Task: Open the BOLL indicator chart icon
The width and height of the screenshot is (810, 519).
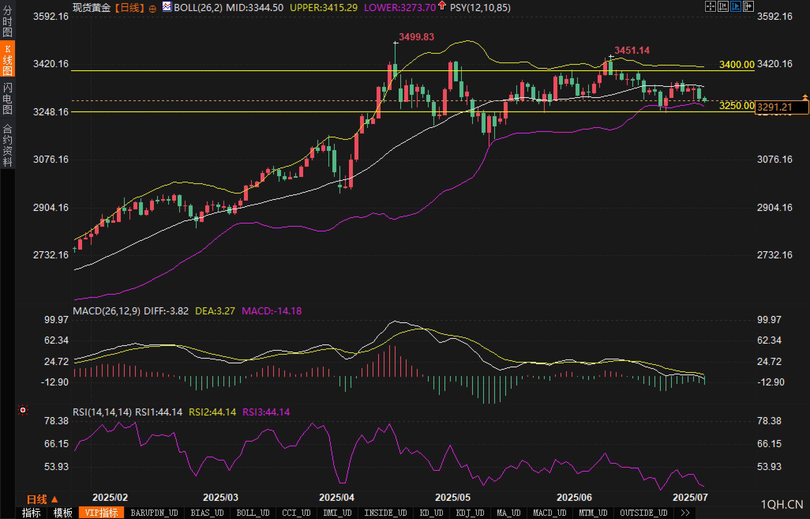Action: point(167,7)
